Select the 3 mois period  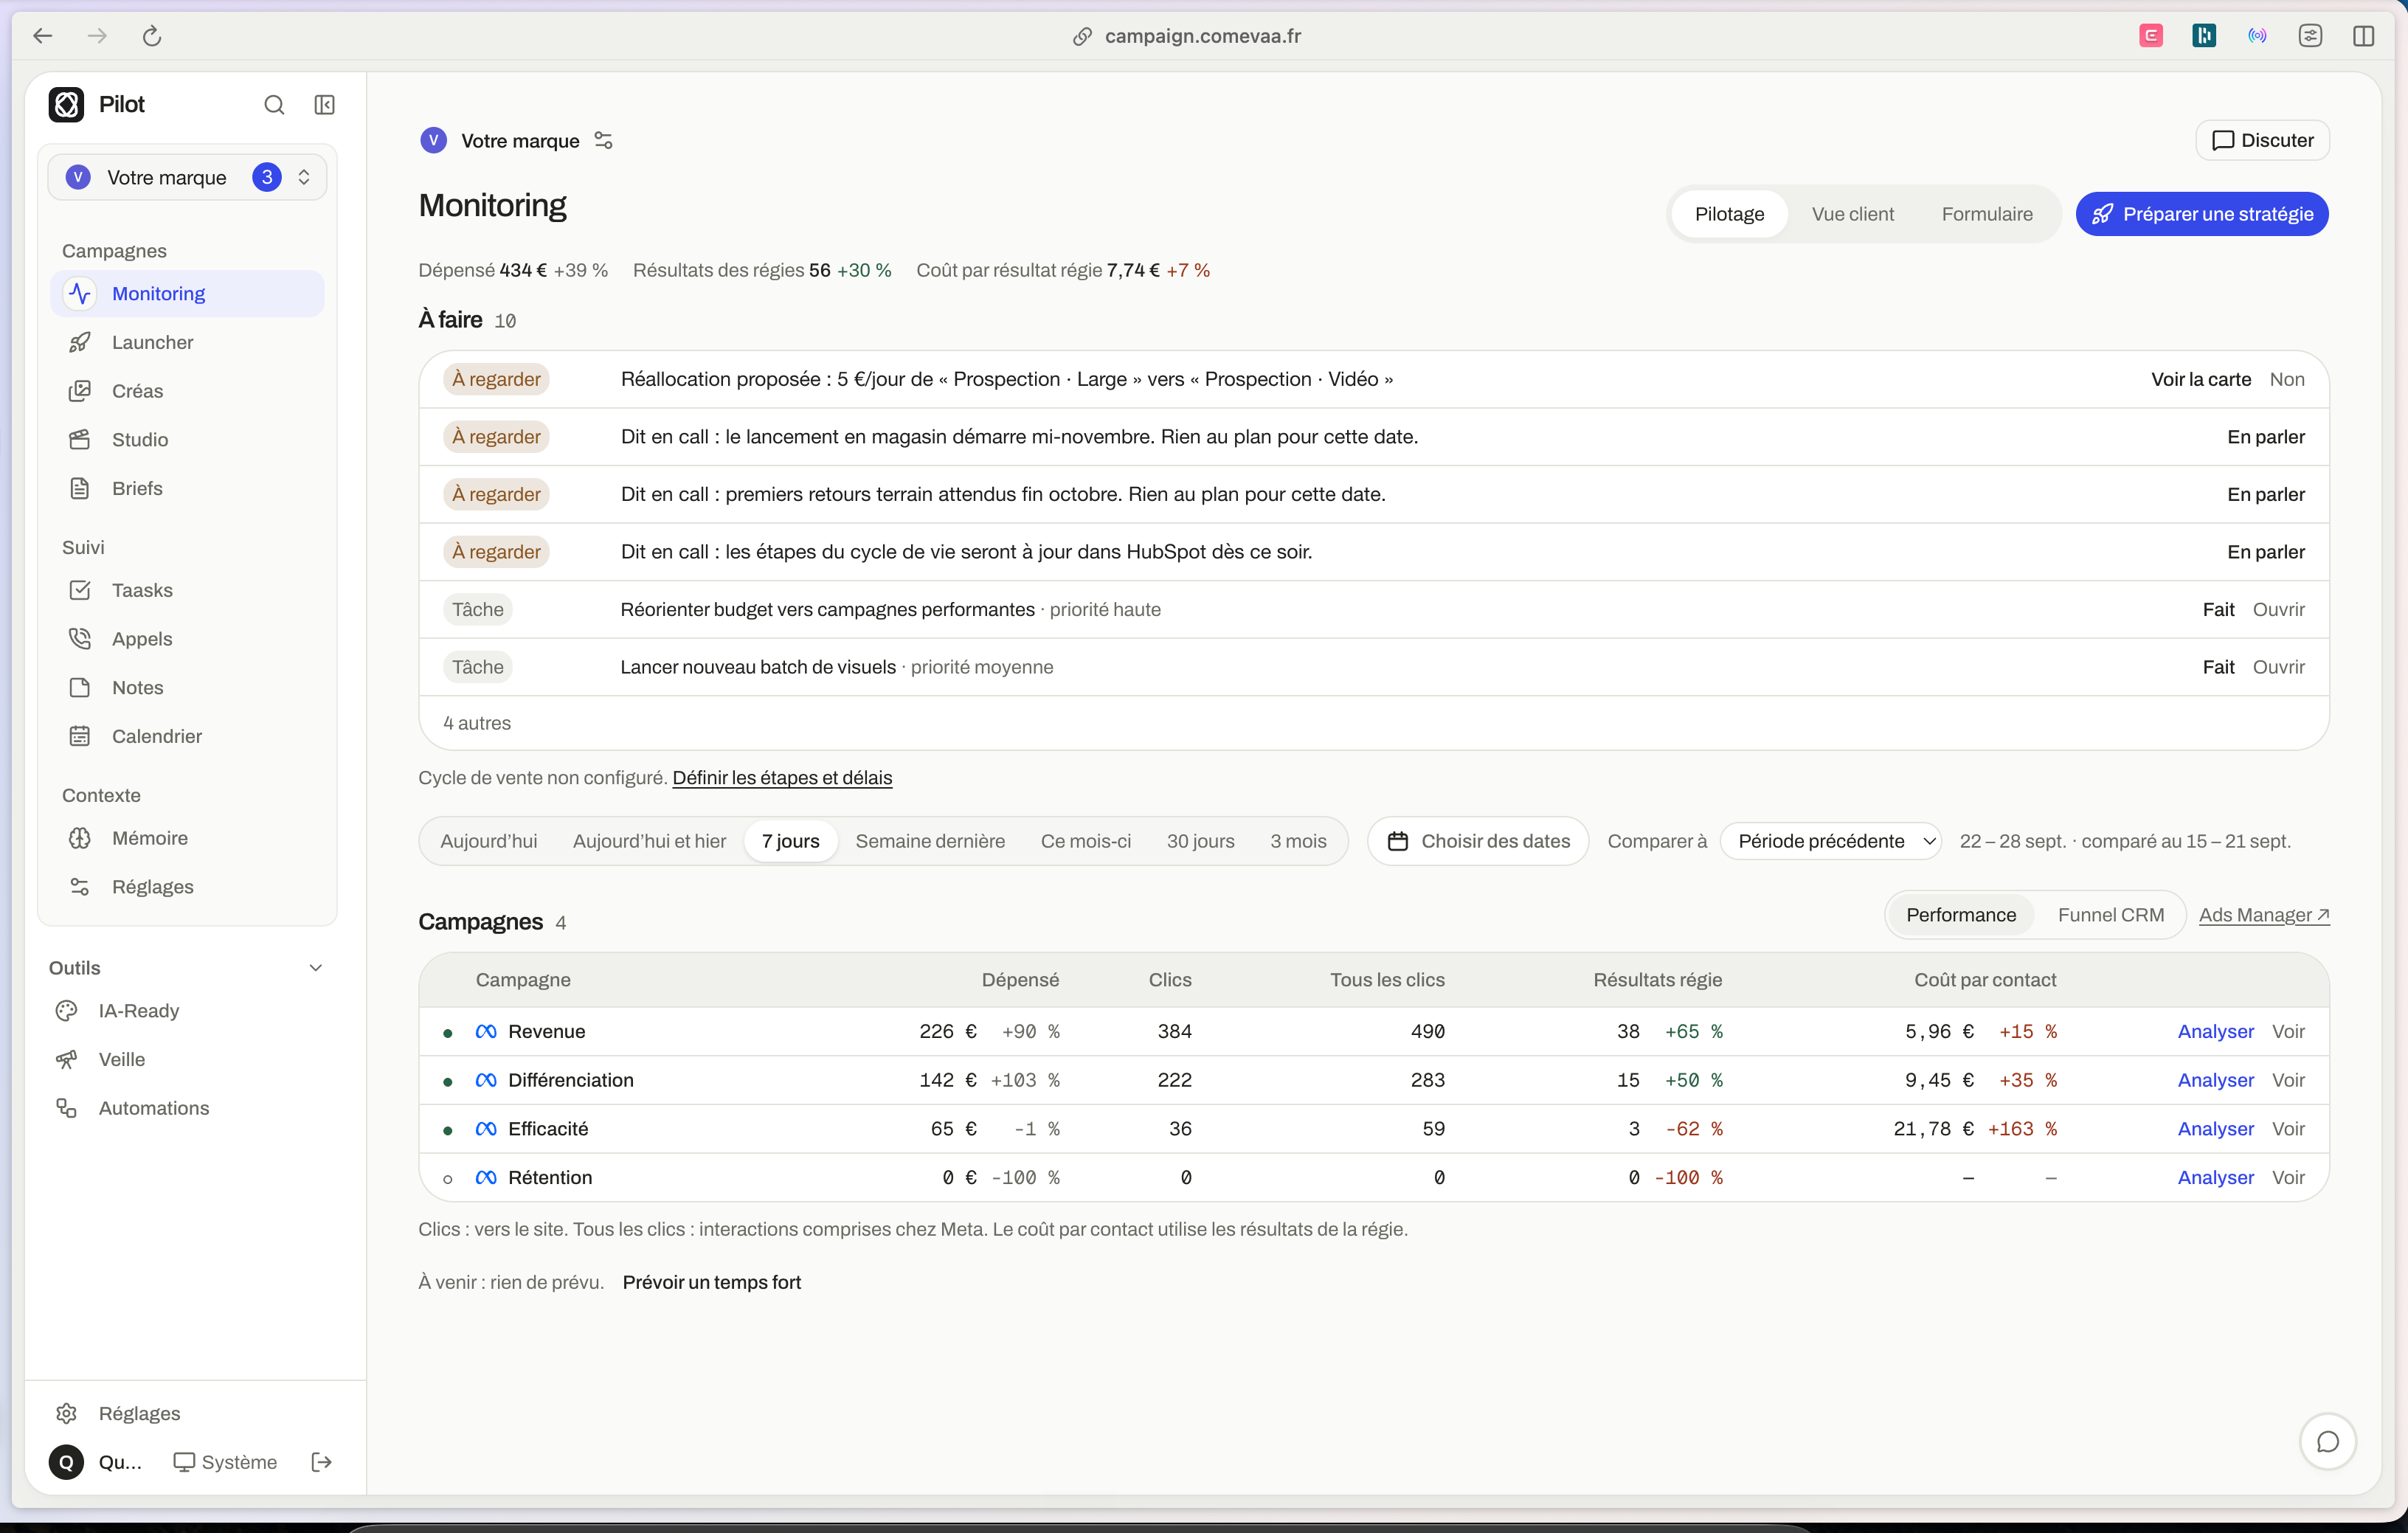[x=1298, y=841]
